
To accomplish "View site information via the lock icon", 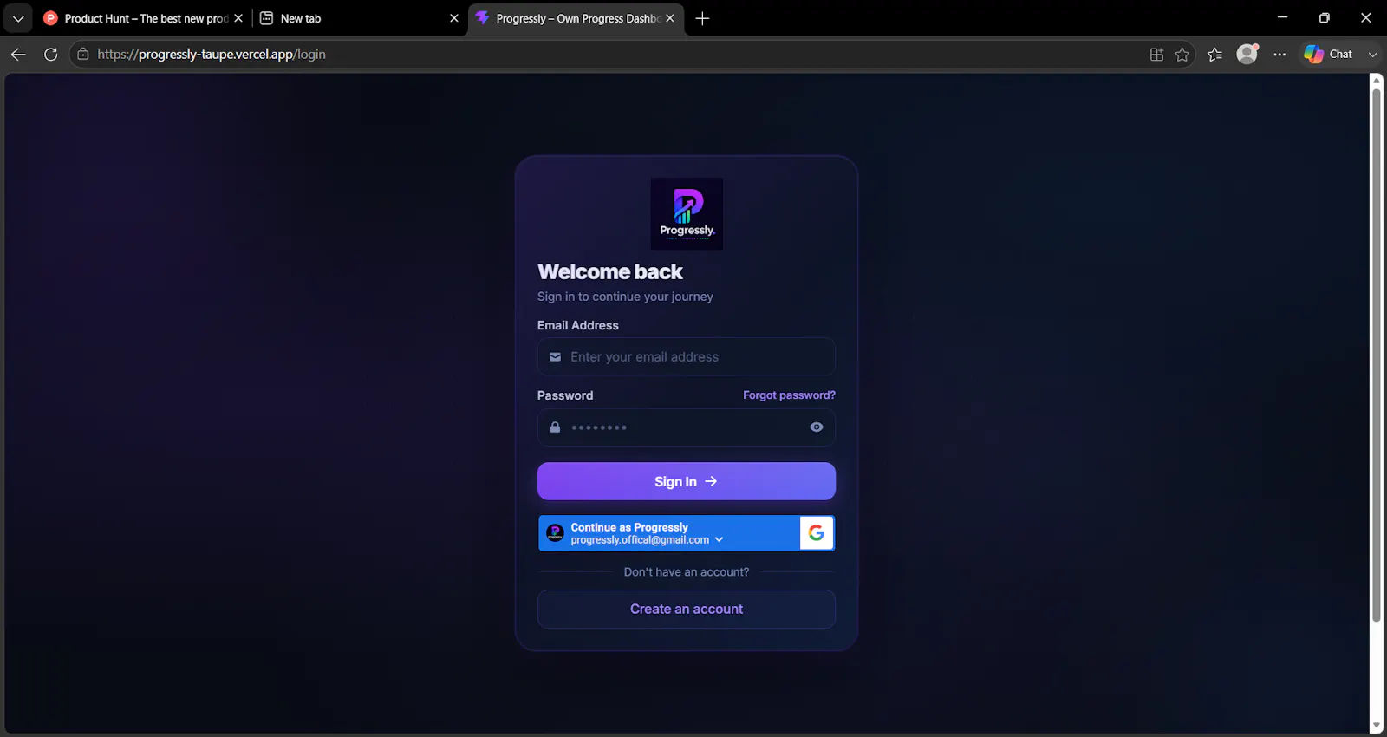I will click(x=83, y=54).
